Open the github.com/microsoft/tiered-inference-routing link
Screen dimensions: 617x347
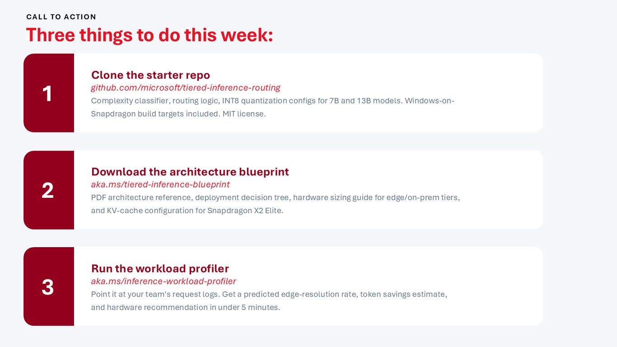(x=186, y=88)
